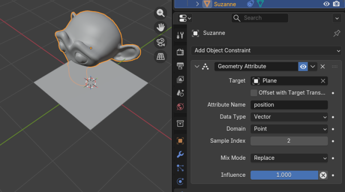345x192 pixels.
Task: Open the Physics properties tab
Action: [180, 181]
